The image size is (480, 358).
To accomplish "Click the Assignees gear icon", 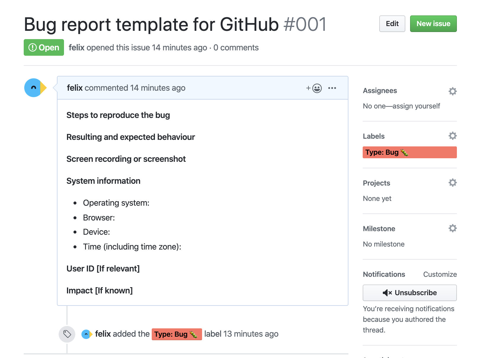I will (x=452, y=91).
